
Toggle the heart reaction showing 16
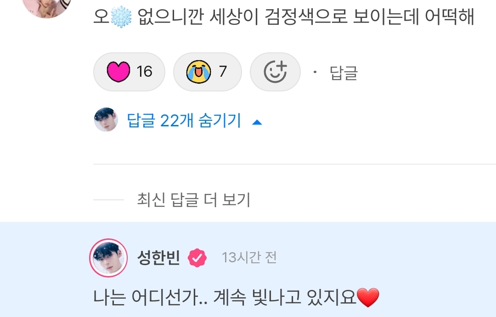point(129,72)
